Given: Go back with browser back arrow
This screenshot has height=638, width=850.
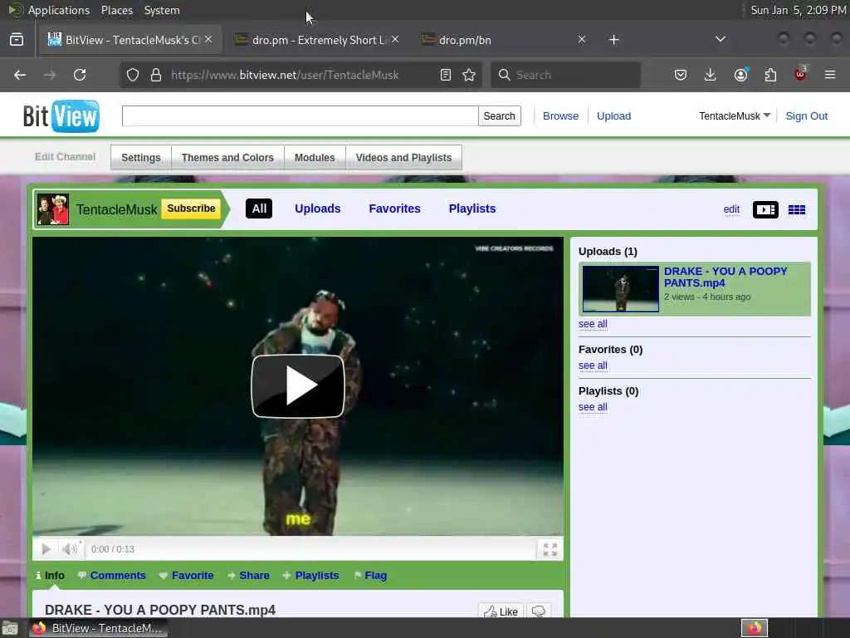Looking at the screenshot, I should pyautogui.click(x=20, y=75).
